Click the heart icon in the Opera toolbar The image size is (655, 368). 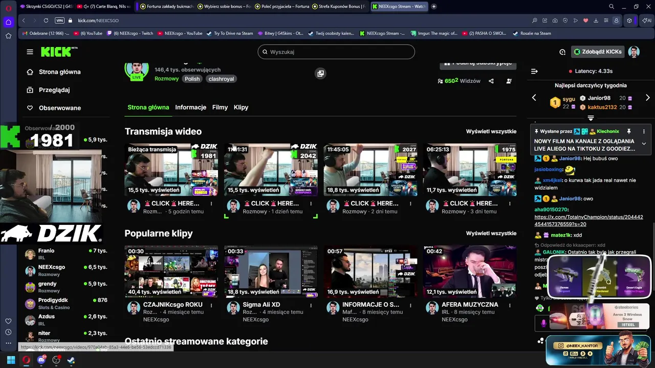point(585,20)
